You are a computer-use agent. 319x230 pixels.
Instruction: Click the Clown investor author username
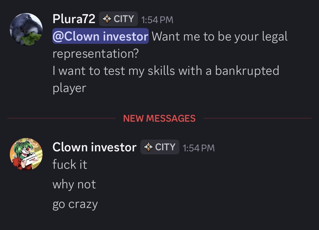(94, 147)
